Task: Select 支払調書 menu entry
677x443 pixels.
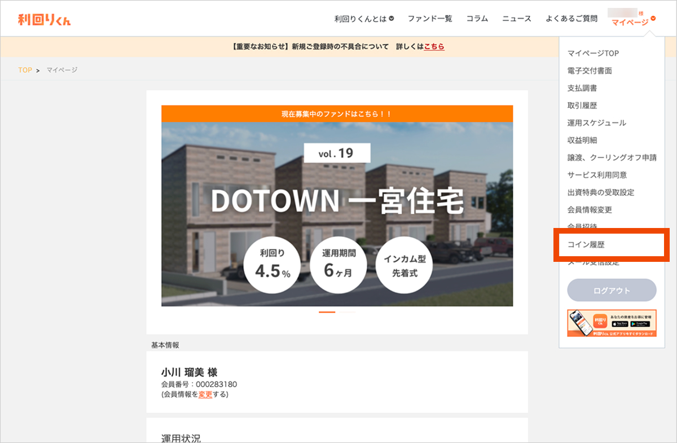Action: (x=582, y=88)
